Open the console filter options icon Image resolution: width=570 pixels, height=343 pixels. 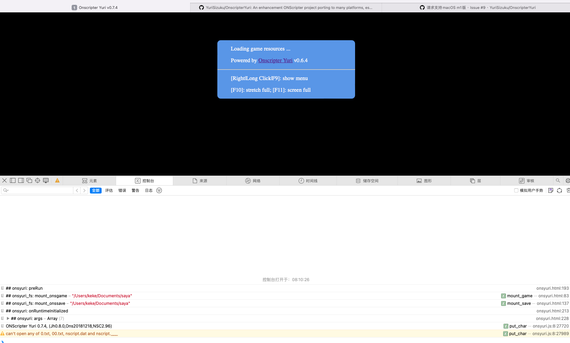tap(159, 190)
